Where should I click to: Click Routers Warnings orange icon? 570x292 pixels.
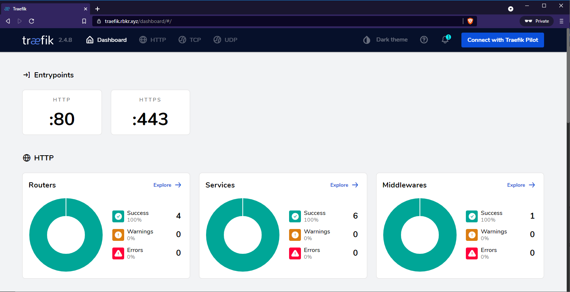click(x=118, y=235)
